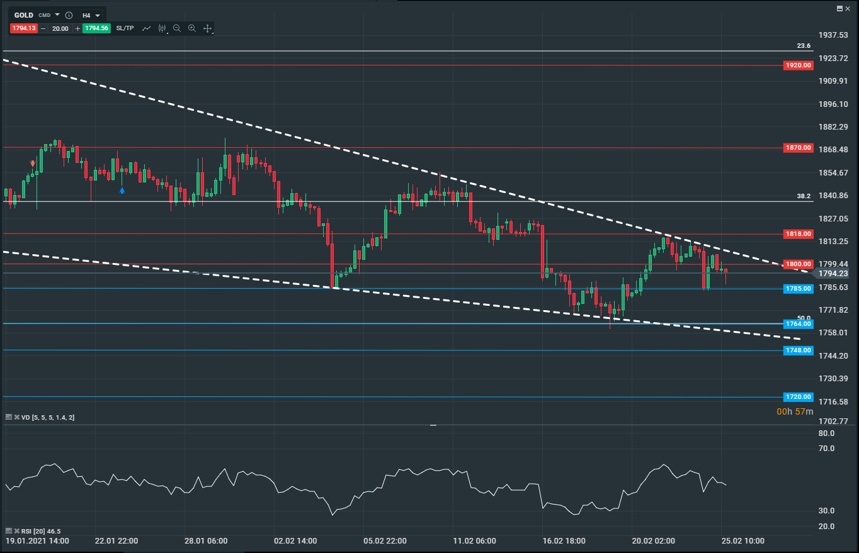Viewport: 859px width, 553px height.
Task: Click the 19.01.2021 14:00 time axis label
Action: tap(37, 541)
